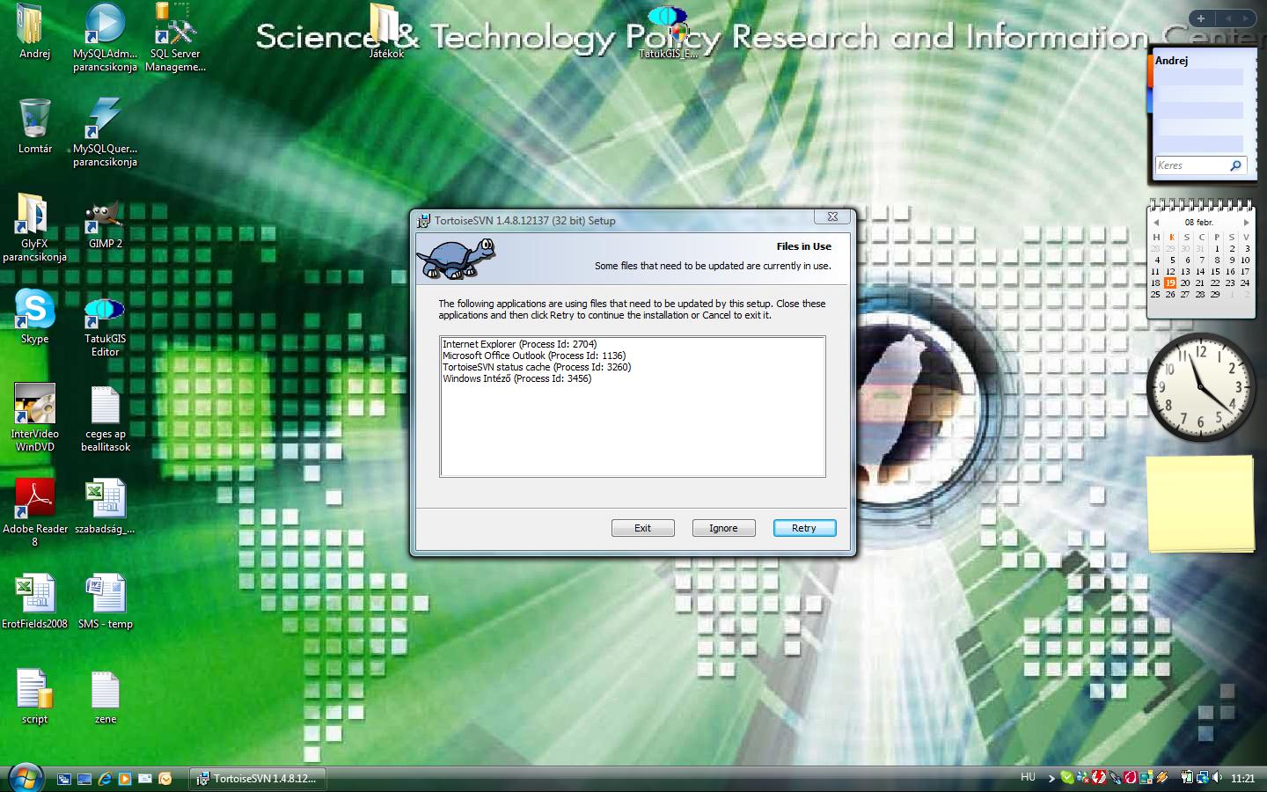The width and height of the screenshot is (1267, 792).
Task: Select the szabadság Excel file icon
Action: tap(105, 507)
